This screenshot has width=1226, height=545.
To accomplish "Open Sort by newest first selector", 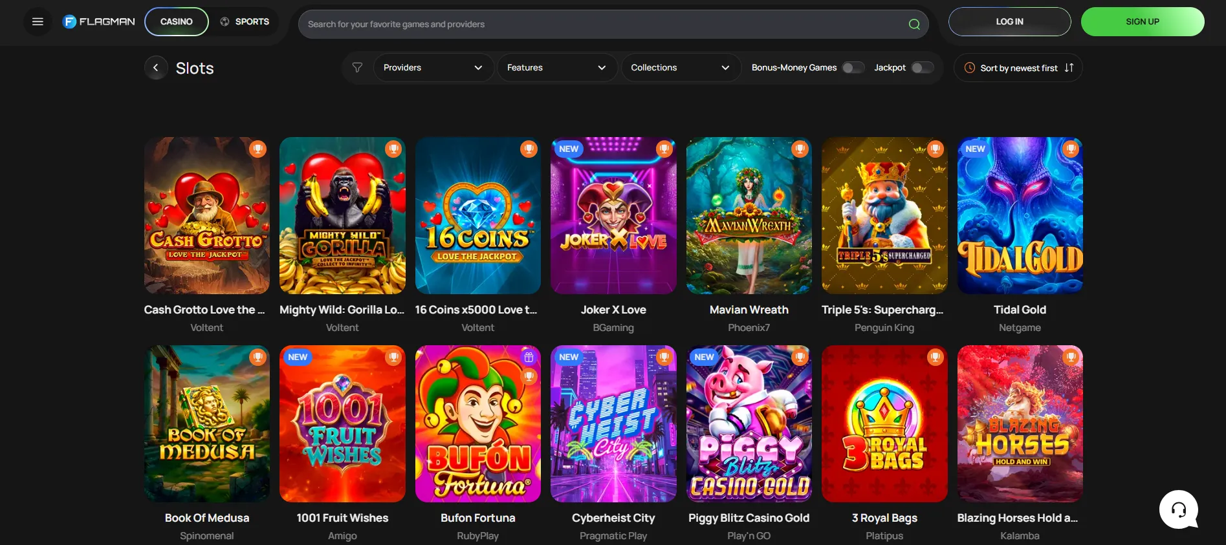I will click(x=1018, y=68).
